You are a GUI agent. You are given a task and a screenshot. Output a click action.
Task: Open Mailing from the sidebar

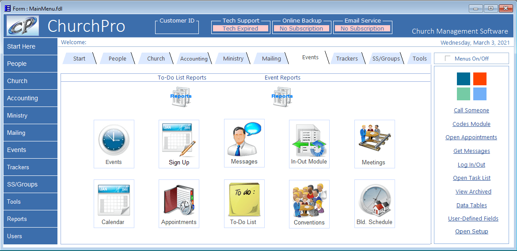pos(30,133)
